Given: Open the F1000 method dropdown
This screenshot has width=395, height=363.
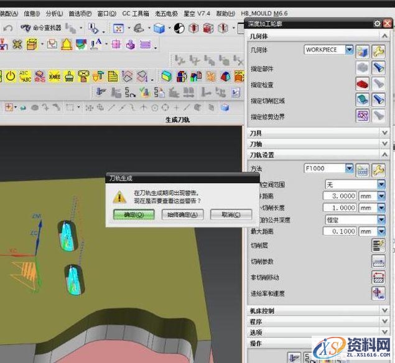Looking at the screenshot, I should pyautogui.click(x=349, y=168).
